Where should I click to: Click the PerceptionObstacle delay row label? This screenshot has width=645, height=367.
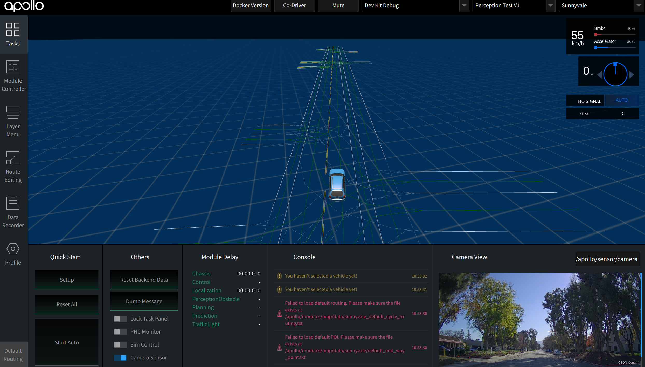(x=216, y=299)
